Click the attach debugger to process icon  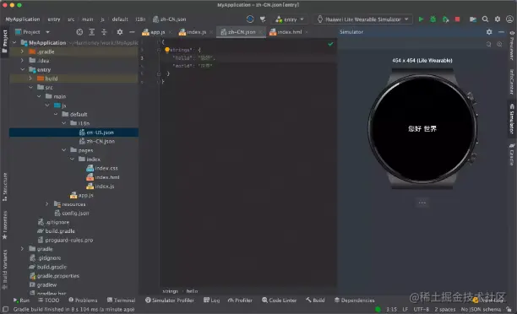(445, 19)
